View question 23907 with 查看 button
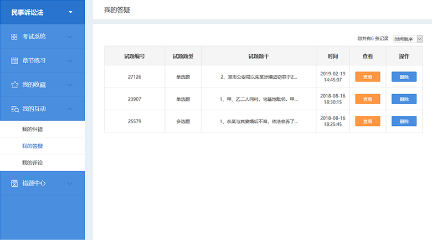Image resolution: width=432 pixels, height=240 pixels. coord(368,99)
